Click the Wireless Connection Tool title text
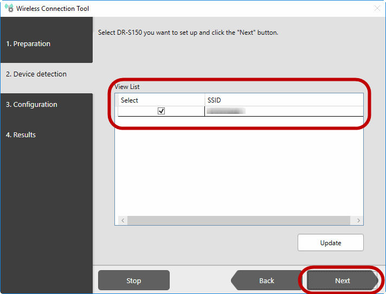The width and height of the screenshot is (386, 294). [53, 9]
